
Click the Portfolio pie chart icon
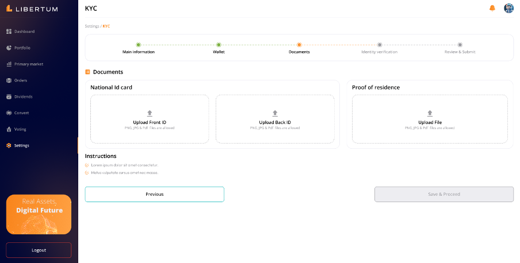[9, 48]
